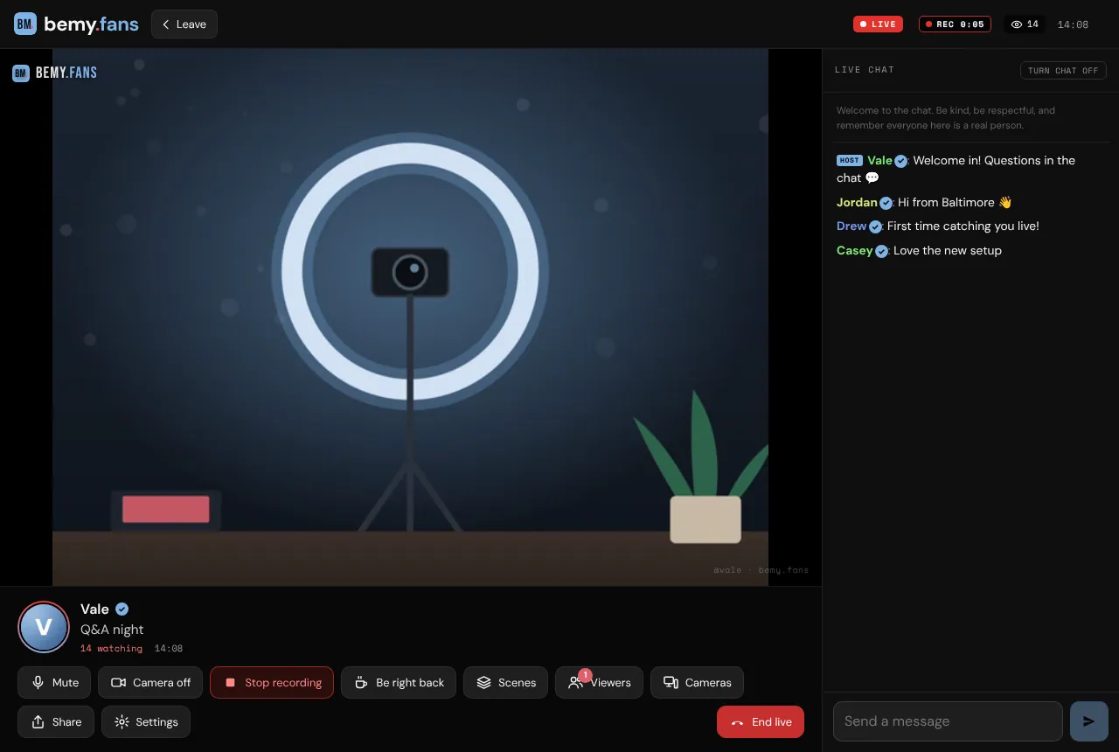The width and height of the screenshot is (1119, 752).
Task: Open the Scenes layers icon
Action: pyautogui.click(x=483, y=683)
